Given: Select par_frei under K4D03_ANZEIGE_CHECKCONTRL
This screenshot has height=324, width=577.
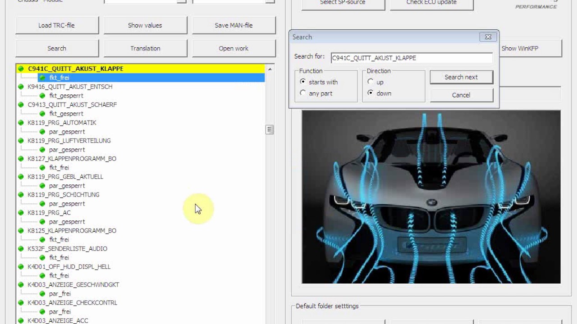Looking at the screenshot, I should pos(60,312).
